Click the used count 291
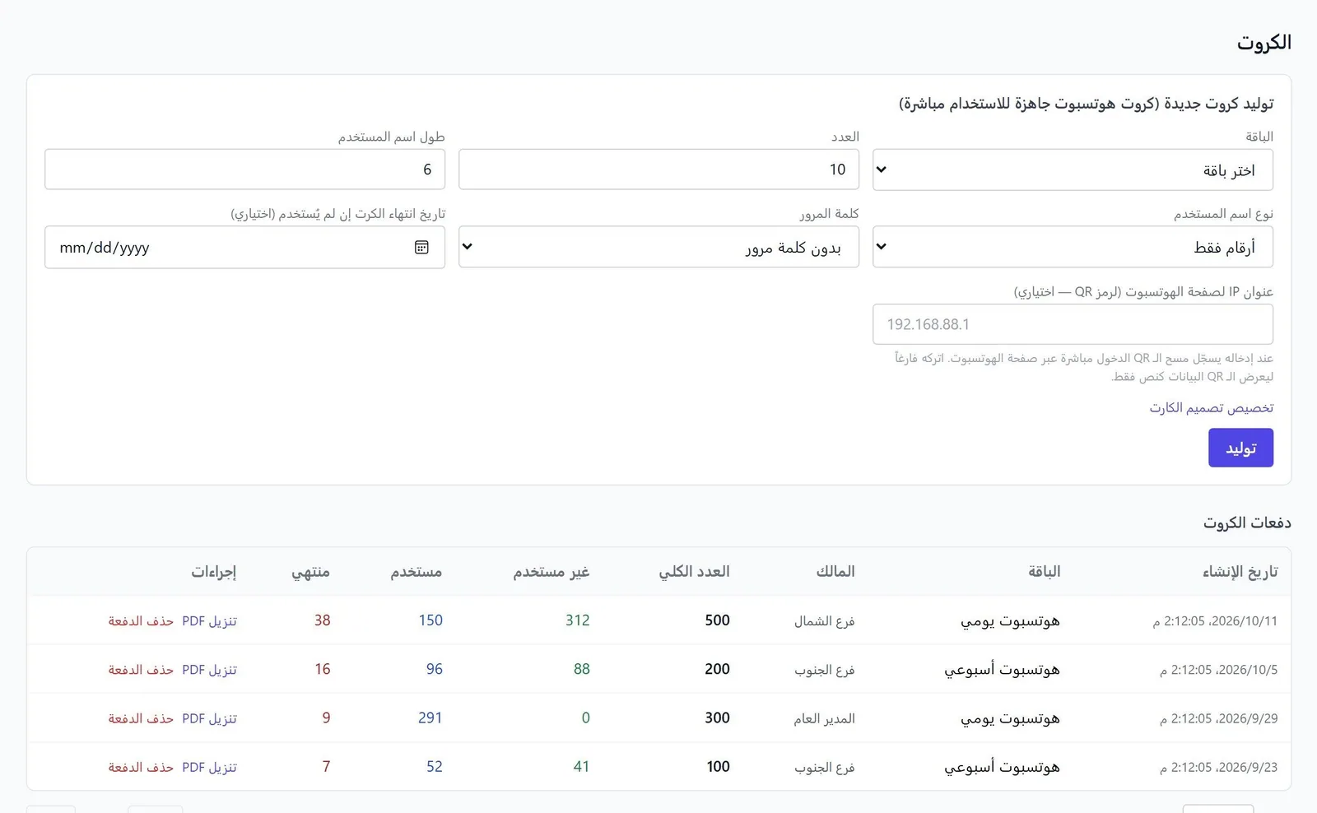Viewport: 1317px width, 813px height. tap(430, 718)
